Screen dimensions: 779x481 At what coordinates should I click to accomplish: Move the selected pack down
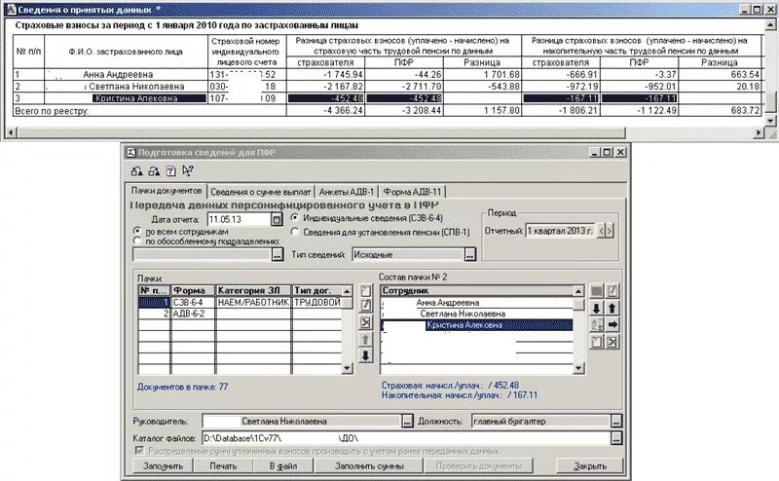pos(366,355)
